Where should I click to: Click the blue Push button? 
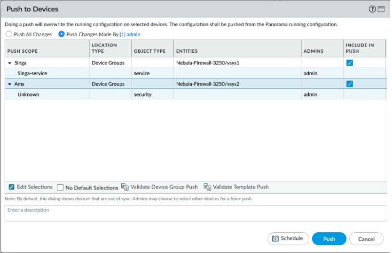[x=329, y=239]
